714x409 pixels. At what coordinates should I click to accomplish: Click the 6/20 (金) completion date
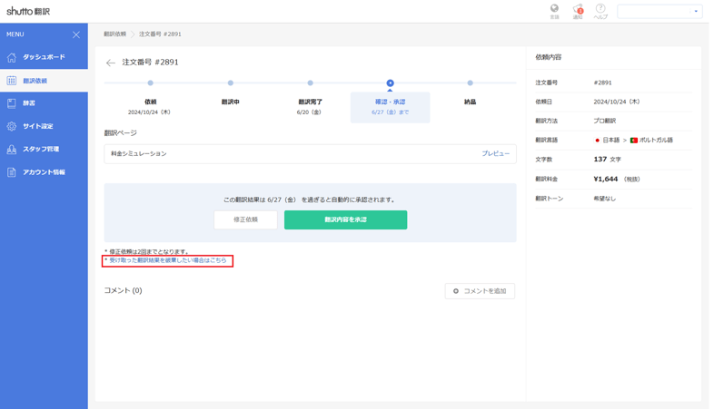pyautogui.click(x=309, y=112)
